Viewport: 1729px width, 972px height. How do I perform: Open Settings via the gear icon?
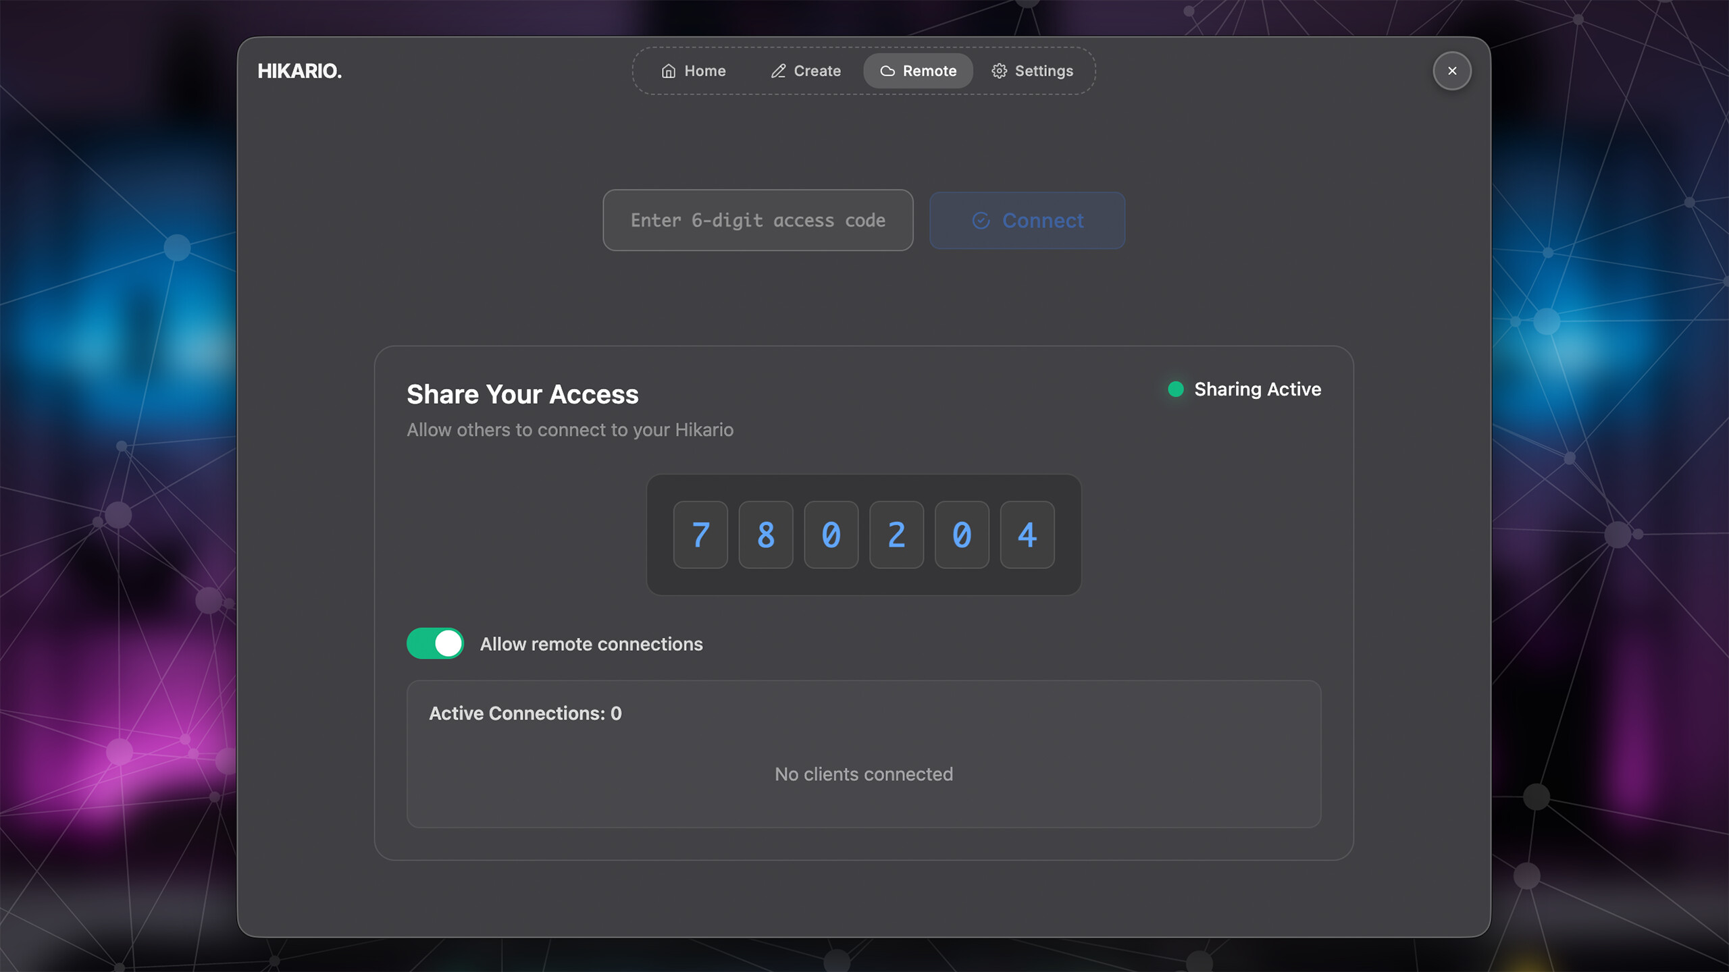[x=999, y=71]
